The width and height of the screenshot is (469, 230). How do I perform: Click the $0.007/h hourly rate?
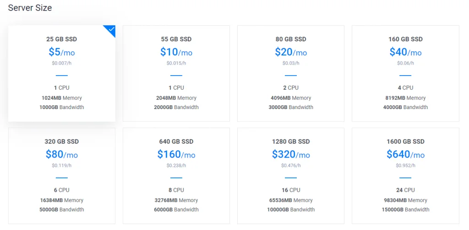(62, 63)
